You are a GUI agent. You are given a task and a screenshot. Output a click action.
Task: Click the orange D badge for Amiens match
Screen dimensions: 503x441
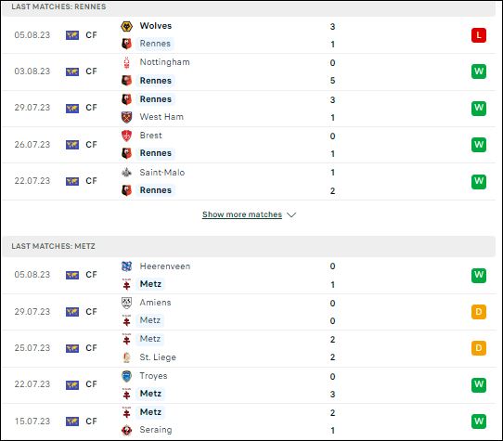479,312
